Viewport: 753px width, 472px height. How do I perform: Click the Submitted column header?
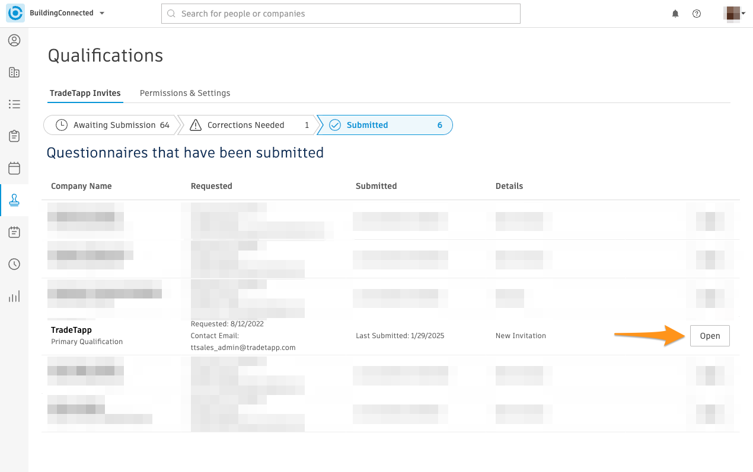click(x=376, y=186)
